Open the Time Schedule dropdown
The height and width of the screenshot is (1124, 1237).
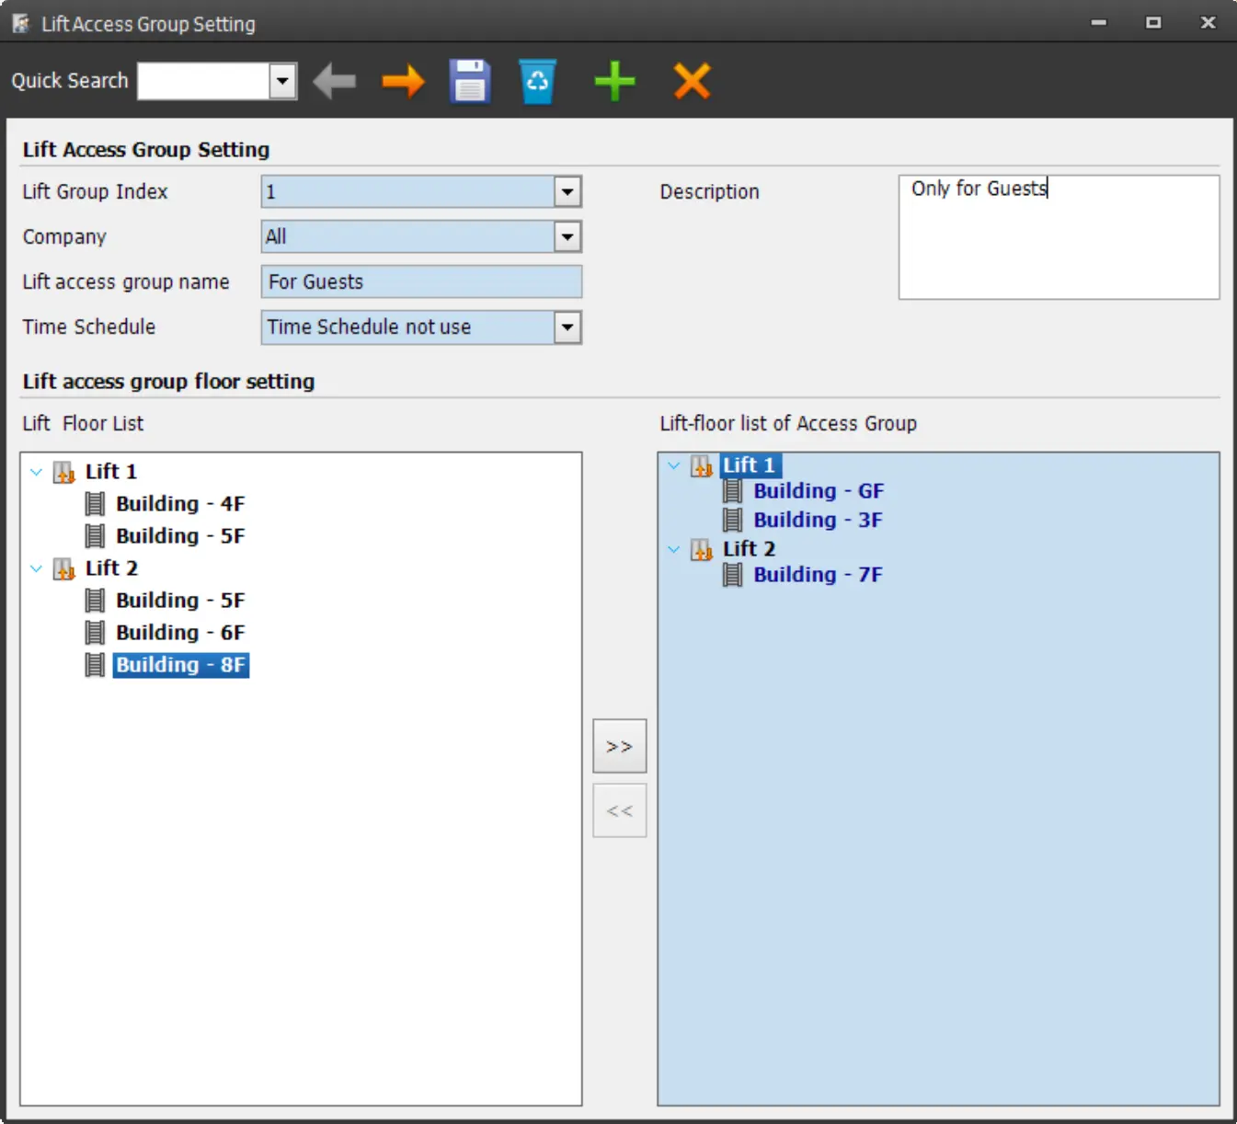[x=567, y=327]
